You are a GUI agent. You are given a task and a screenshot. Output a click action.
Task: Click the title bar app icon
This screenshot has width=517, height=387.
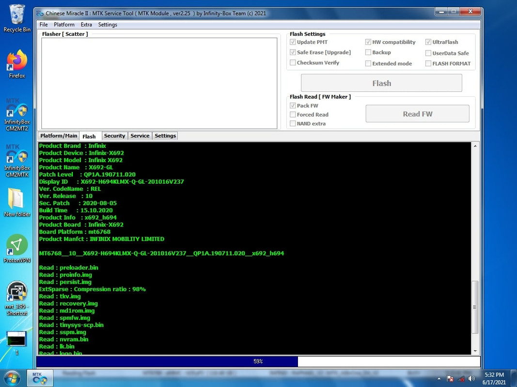(x=40, y=13)
